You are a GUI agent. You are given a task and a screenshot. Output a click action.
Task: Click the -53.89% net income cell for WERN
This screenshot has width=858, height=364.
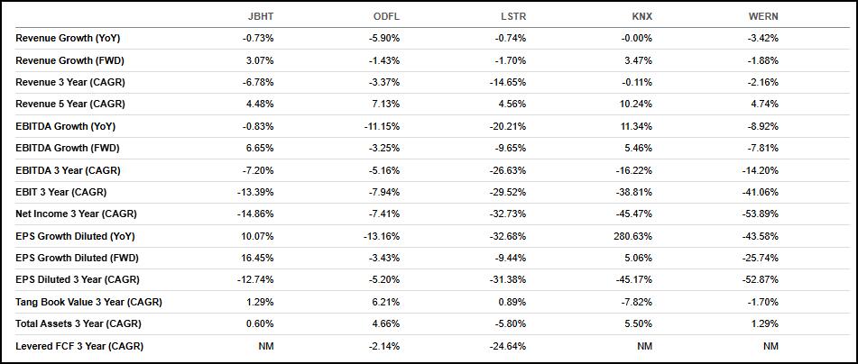tap(760, 214)
